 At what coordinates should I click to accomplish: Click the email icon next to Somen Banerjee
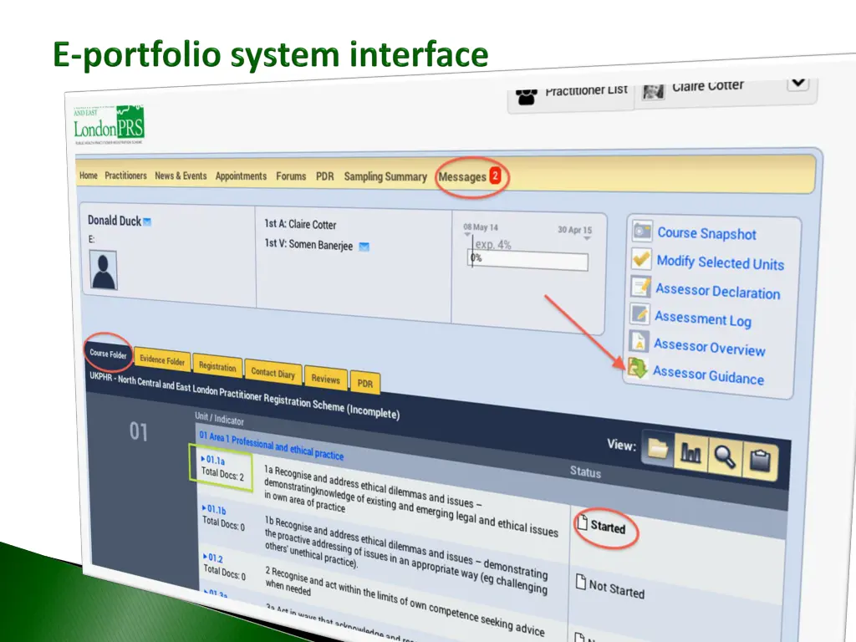coord(364,247)
